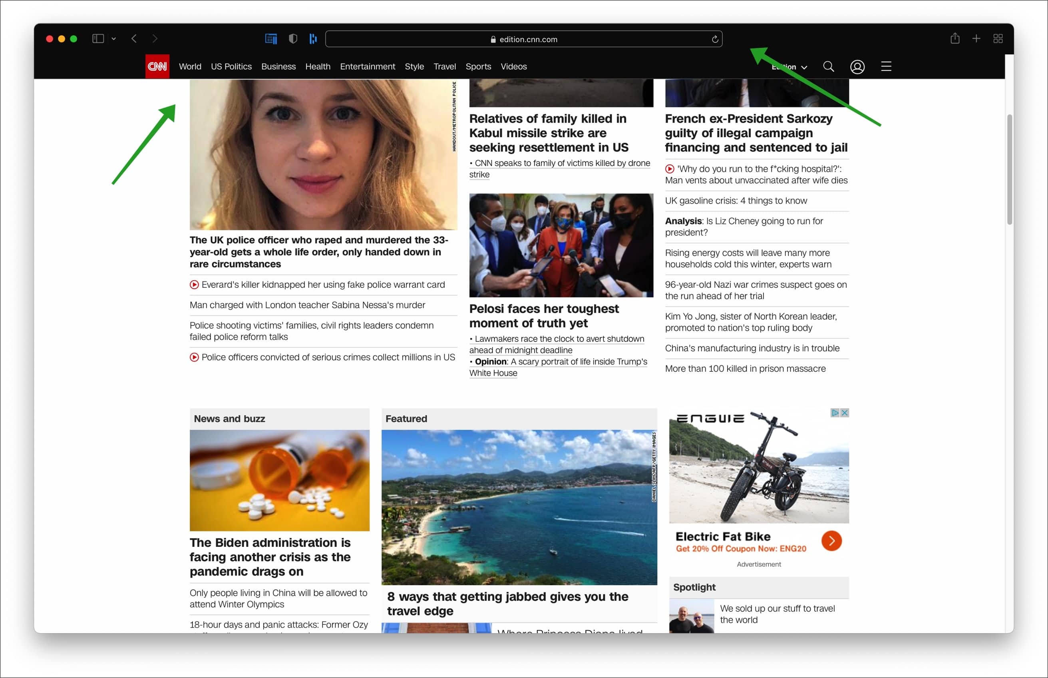Click the address bar input field

(524, 39)
